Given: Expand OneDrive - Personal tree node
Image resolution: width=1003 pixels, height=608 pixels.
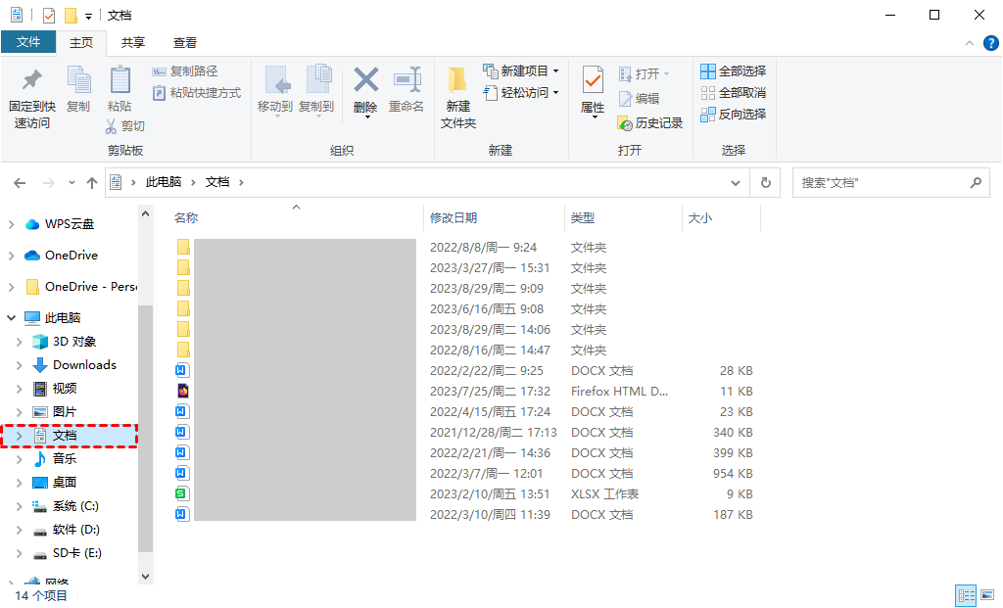Looking at the screenshot, I should click(x=12, y=287).
